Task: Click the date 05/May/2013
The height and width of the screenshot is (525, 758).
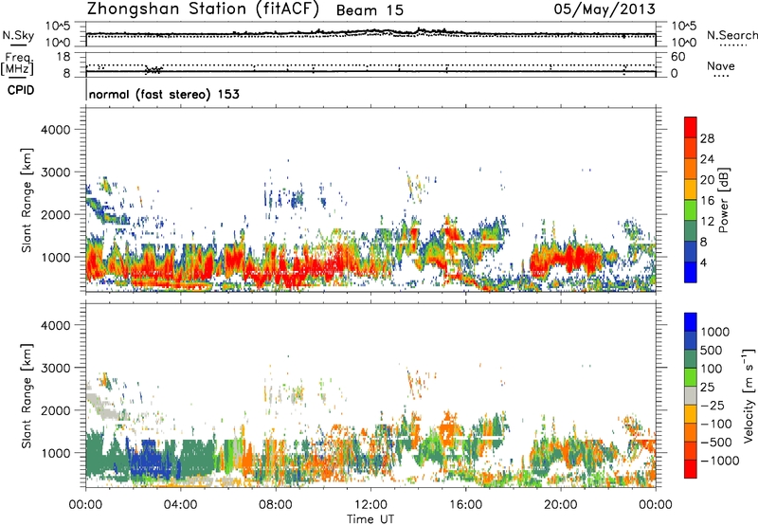Action: click(x=605, y=9)
